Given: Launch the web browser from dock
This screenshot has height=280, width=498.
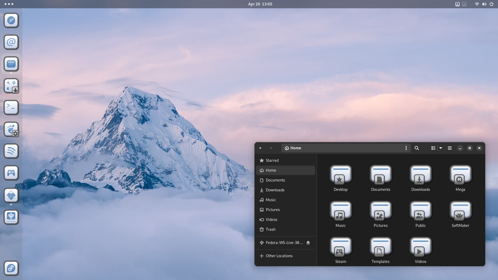Looking at the screenshot, I should coord(11,20).
